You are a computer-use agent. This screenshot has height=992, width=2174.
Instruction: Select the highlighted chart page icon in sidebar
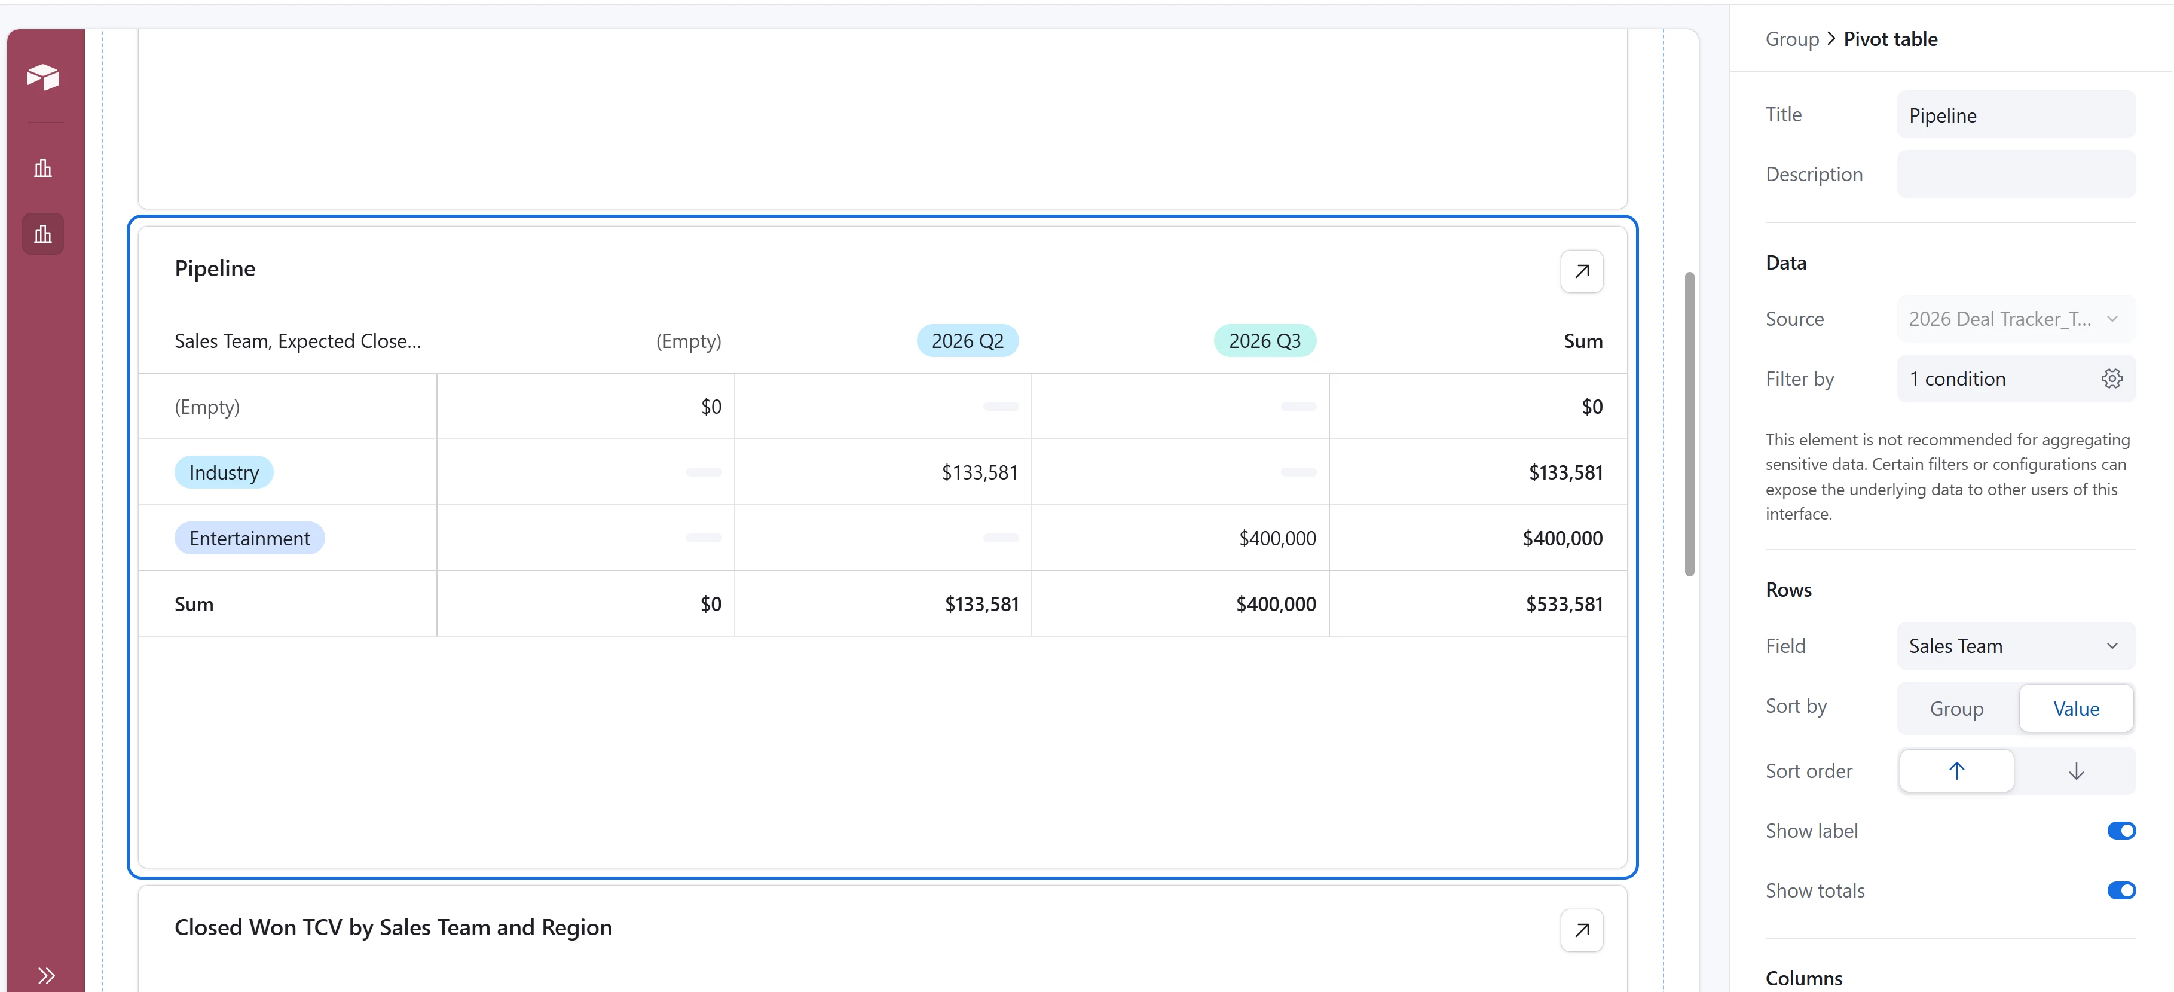coord(43,234)
